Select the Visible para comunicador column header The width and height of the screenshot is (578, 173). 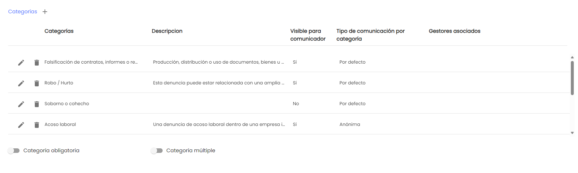308,35
